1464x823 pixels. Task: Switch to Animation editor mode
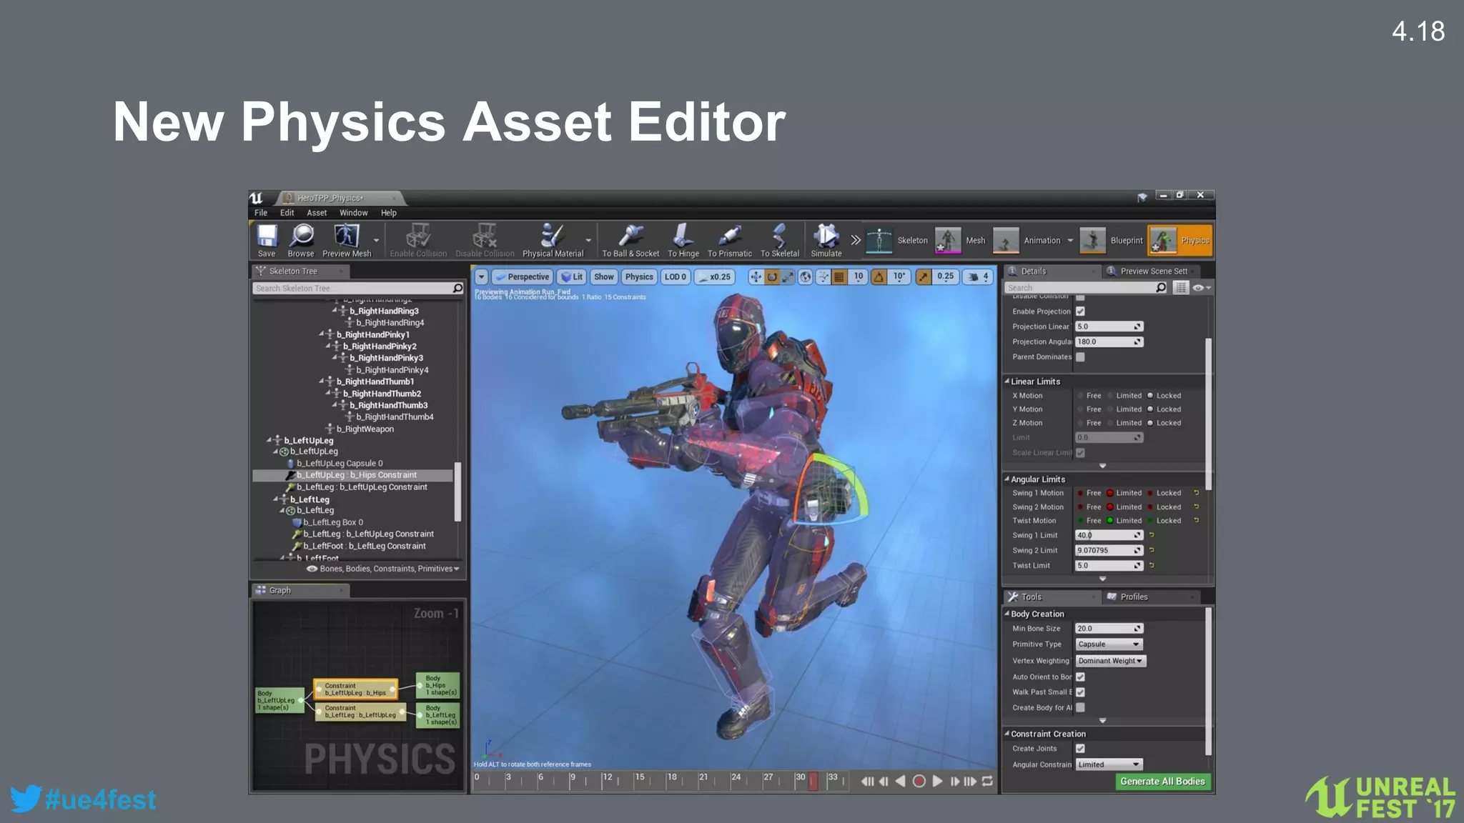pos(1027,241)
